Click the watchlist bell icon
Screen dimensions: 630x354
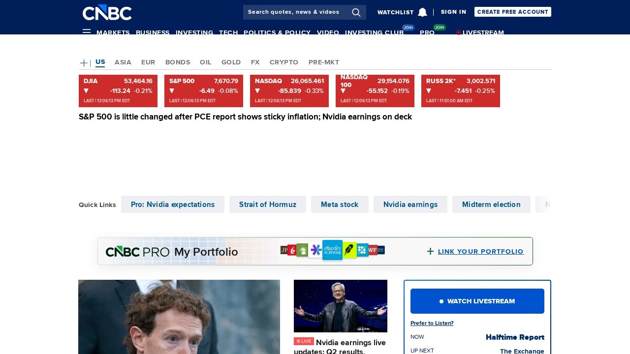pyautogui.click(x=422, y=12)
